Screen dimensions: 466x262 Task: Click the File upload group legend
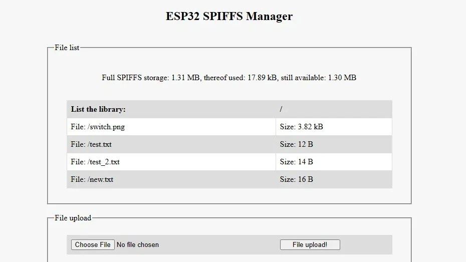click(73, 218)
